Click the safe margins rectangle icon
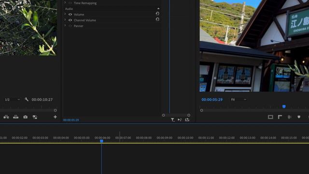Viewport: 309px width, 174px height. tap(270, 117)
